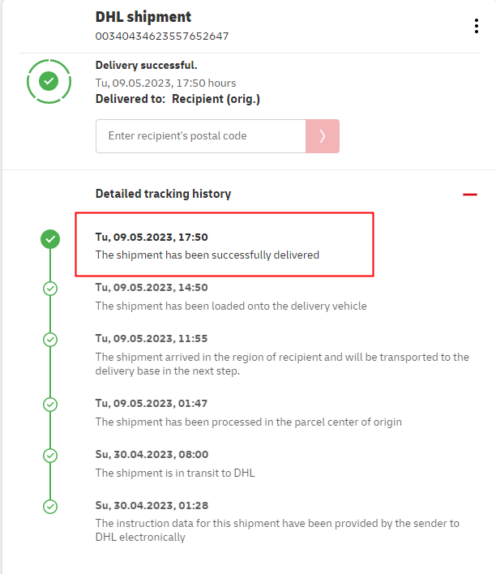The width and height of the screenshot is (496, 574).
Task: Select the successfully delivered tracking entry
Action: point(207,255)
